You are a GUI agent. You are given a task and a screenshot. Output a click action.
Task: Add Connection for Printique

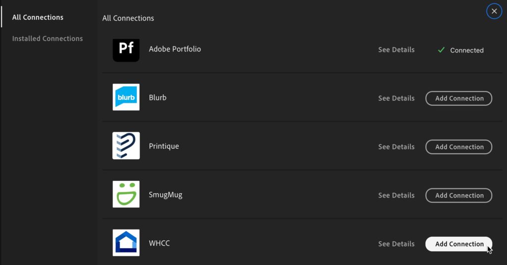pos(459,147)
